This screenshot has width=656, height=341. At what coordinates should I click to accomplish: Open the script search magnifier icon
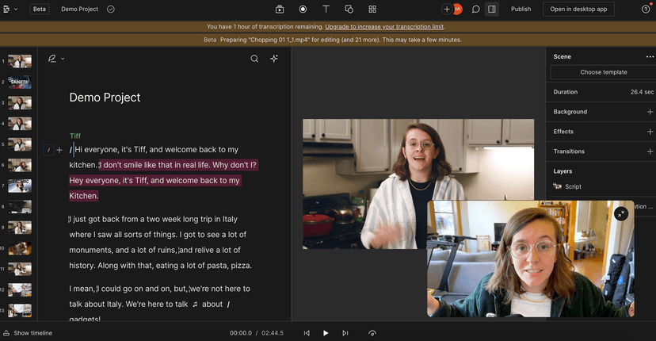pos(254,59)
